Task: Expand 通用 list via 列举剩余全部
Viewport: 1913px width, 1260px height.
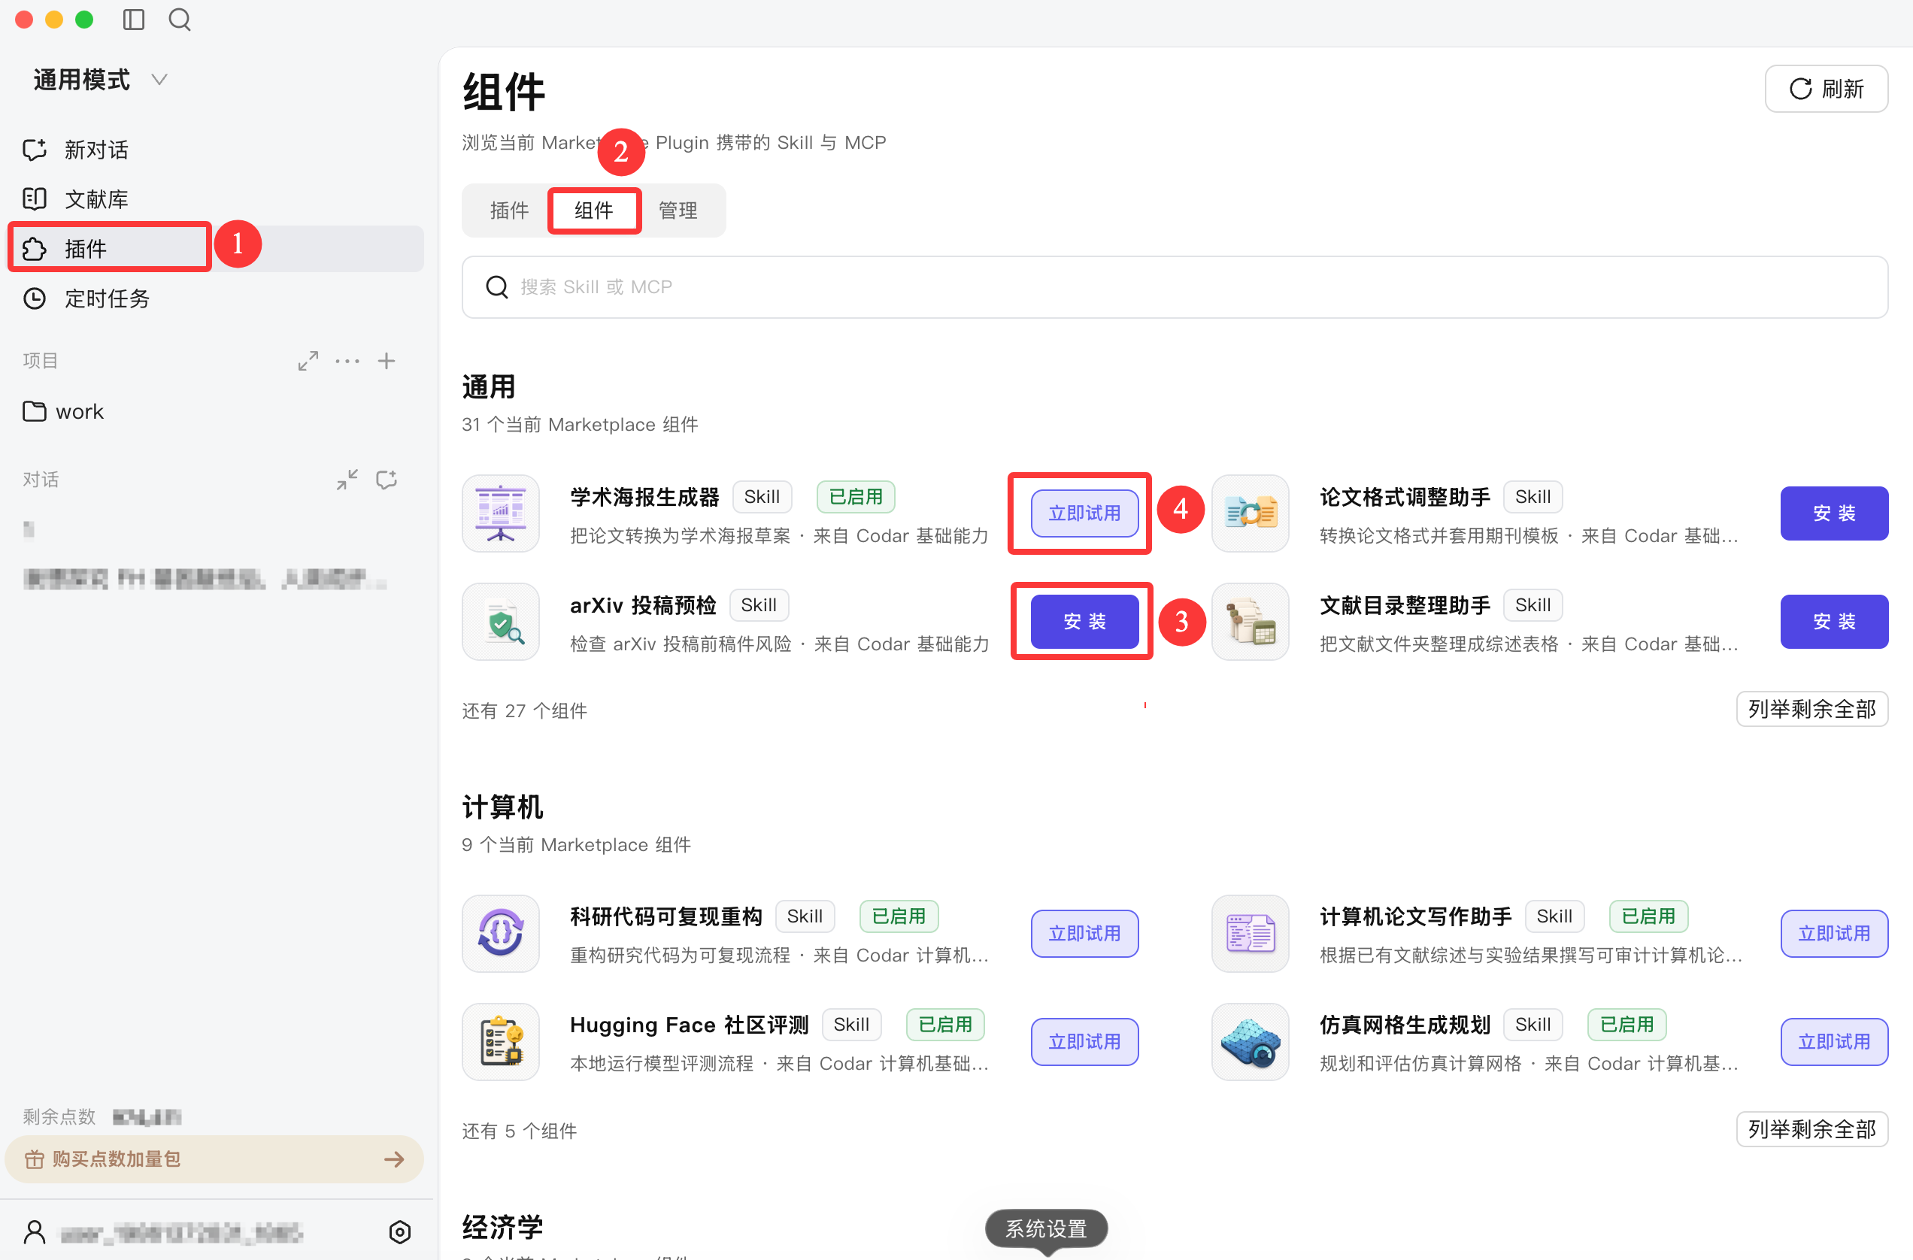Action: [1811, 709]
